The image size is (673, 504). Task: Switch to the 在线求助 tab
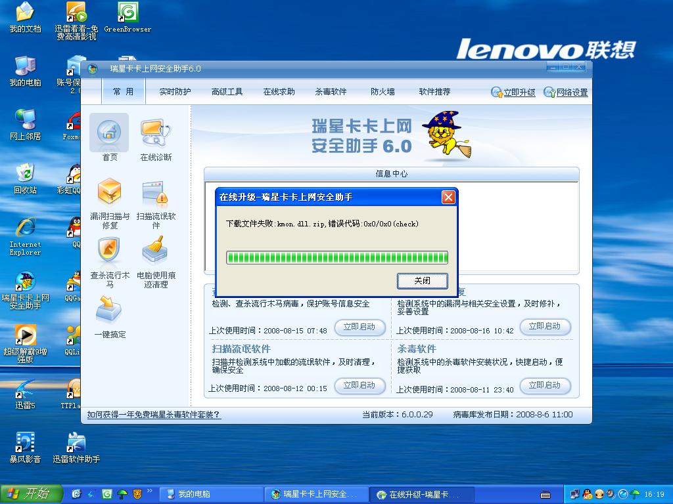[x=279, y=92]
